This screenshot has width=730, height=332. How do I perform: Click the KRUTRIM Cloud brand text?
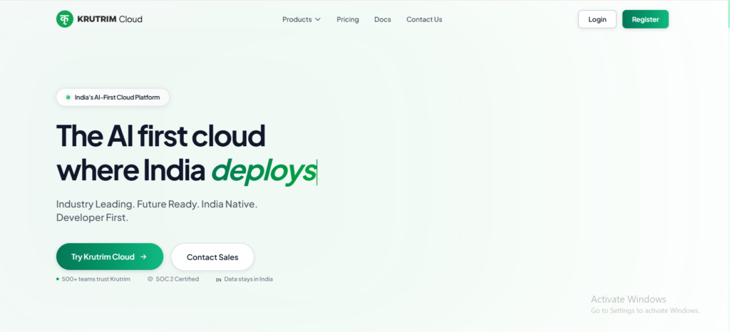110,19
